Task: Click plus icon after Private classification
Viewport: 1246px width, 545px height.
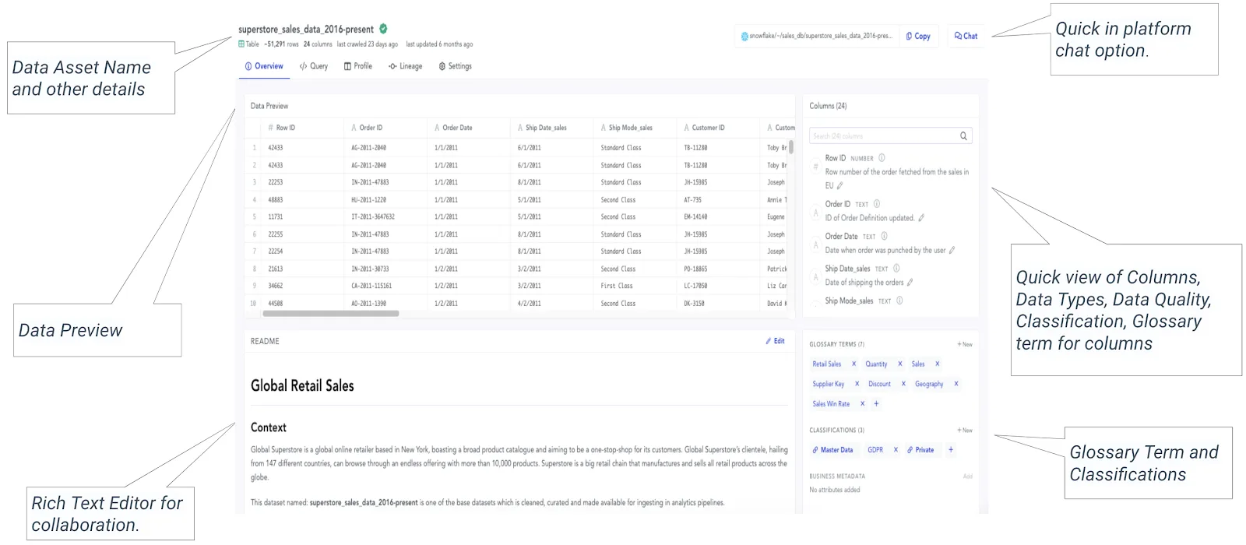Action: [x=950, y=449]
